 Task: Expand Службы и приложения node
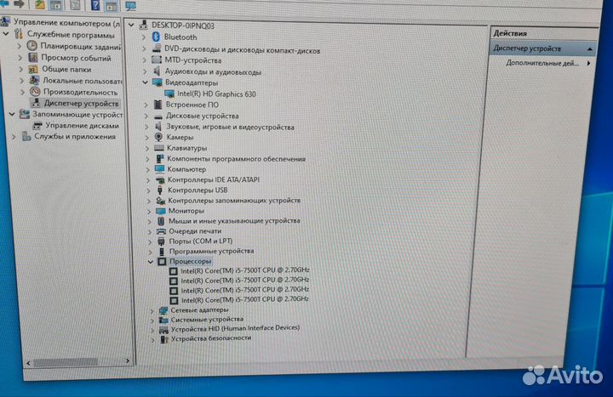(x=14, y=137)
